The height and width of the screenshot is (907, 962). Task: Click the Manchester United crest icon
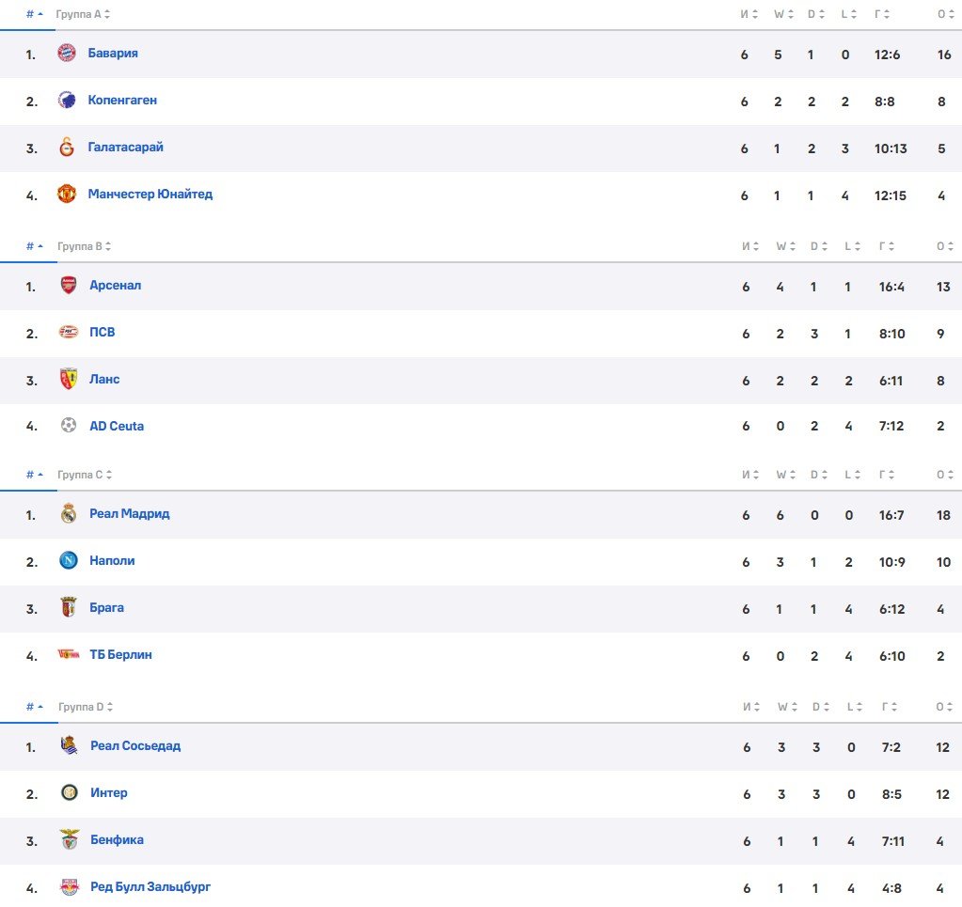click(66, 195)
